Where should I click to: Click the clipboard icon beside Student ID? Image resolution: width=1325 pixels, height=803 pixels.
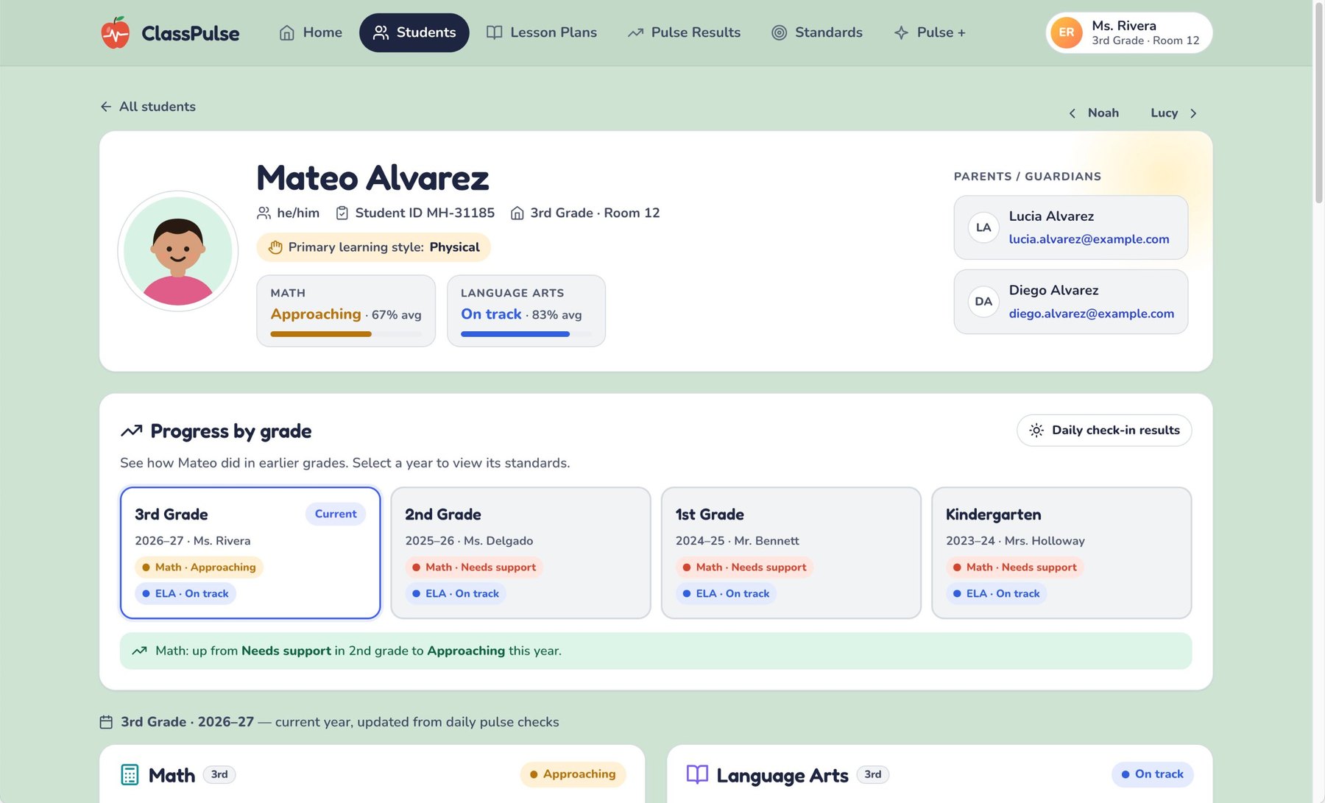[x=342, y=213]
